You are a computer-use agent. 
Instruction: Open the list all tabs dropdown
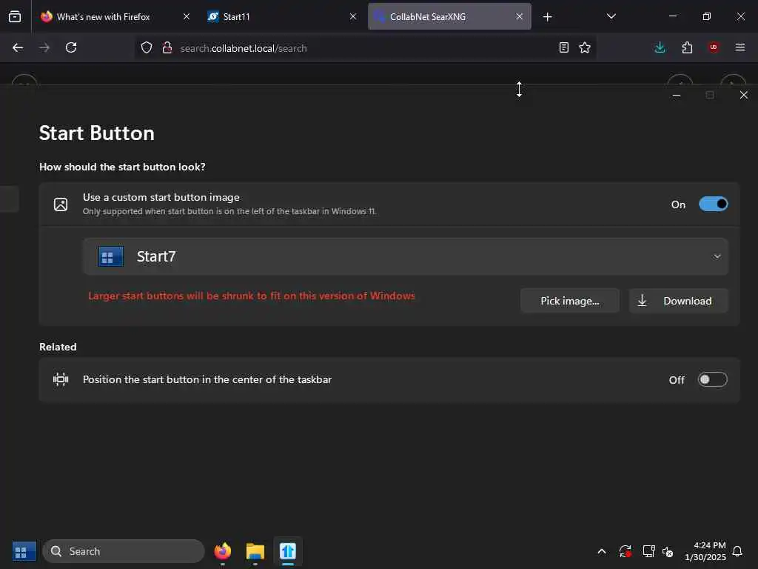[x=611, y=16]
